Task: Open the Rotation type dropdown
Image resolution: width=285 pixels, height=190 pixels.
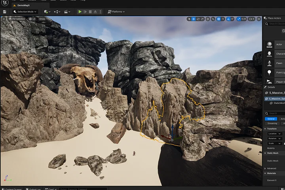Action: click(274, 139)
